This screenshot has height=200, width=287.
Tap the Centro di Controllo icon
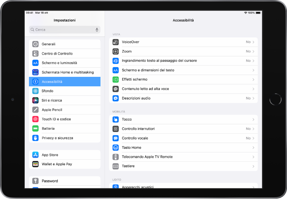tap(35, 53)
